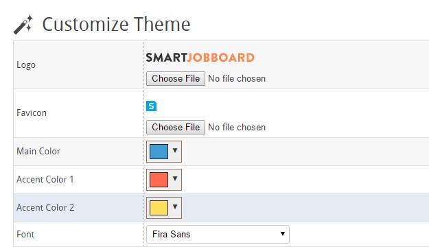Click the Customize Theme heading
This screenshot has height=247, width=429.
coord(116,24)
